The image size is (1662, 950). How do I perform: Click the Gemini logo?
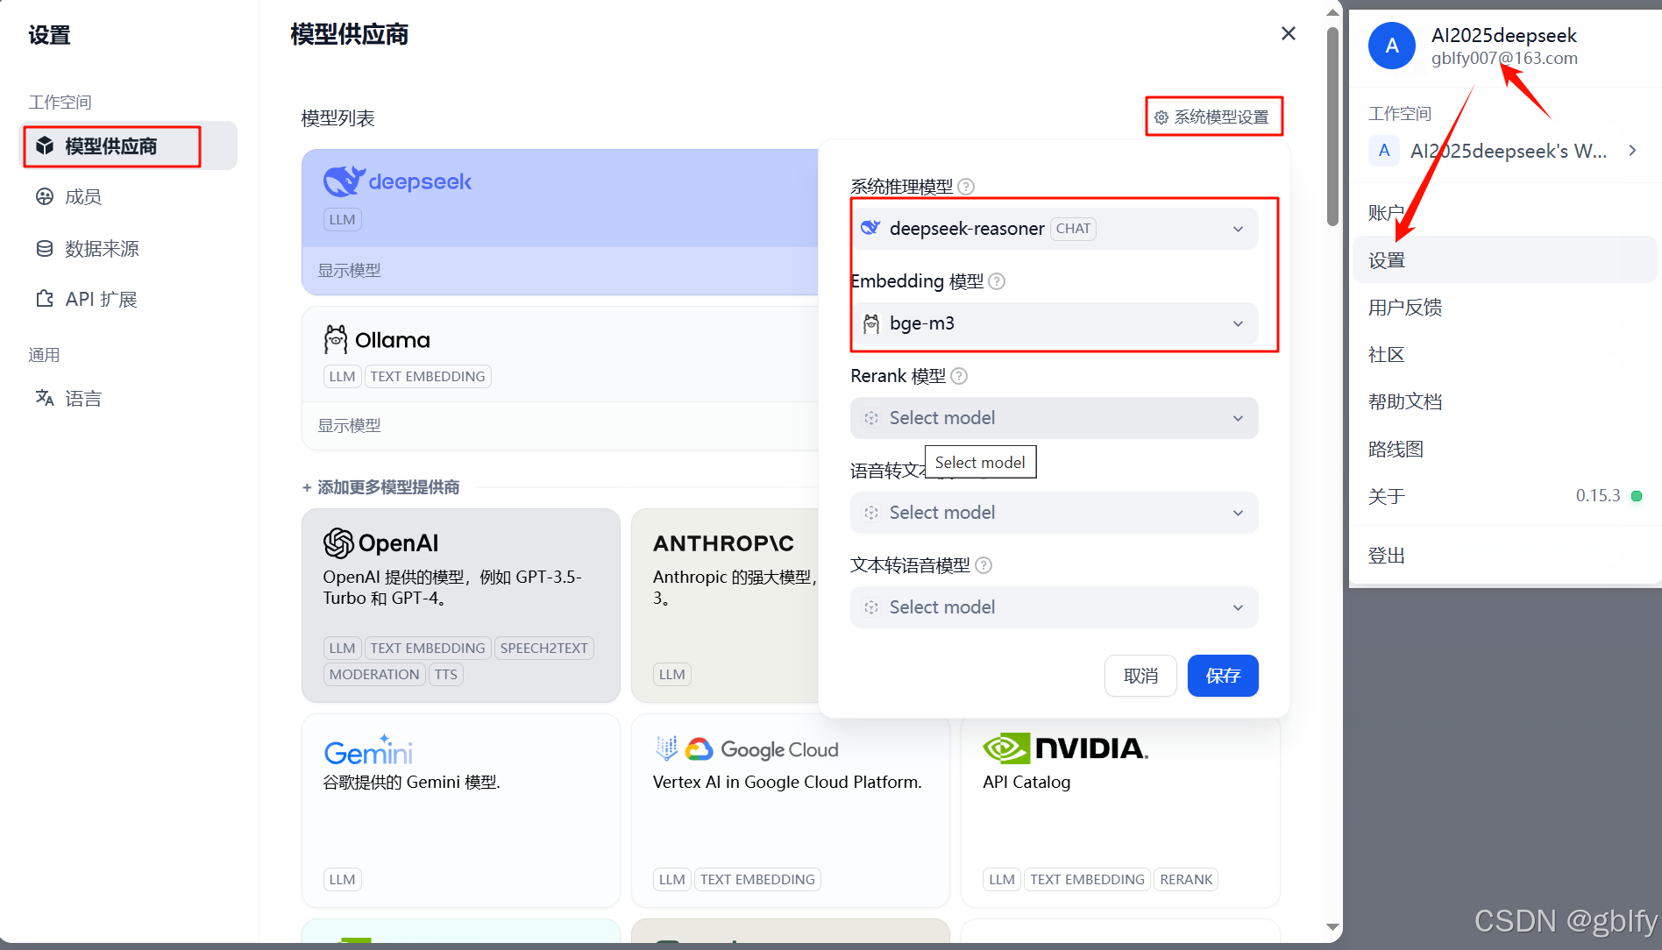coord(368,750)
